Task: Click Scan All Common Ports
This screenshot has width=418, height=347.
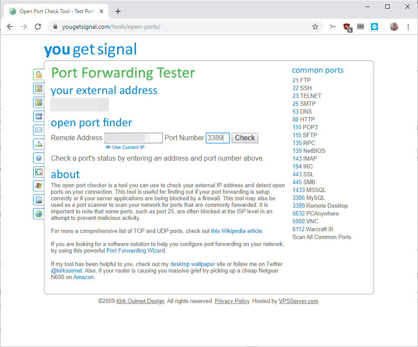Action: tap(322, 237)
